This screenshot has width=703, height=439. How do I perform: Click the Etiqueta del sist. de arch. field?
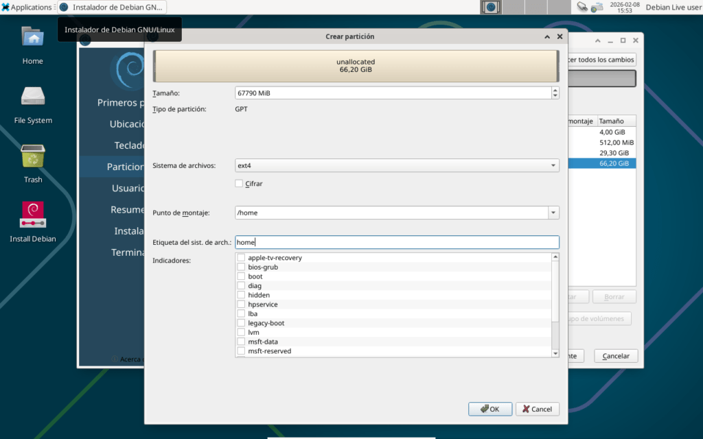[397, 242]
